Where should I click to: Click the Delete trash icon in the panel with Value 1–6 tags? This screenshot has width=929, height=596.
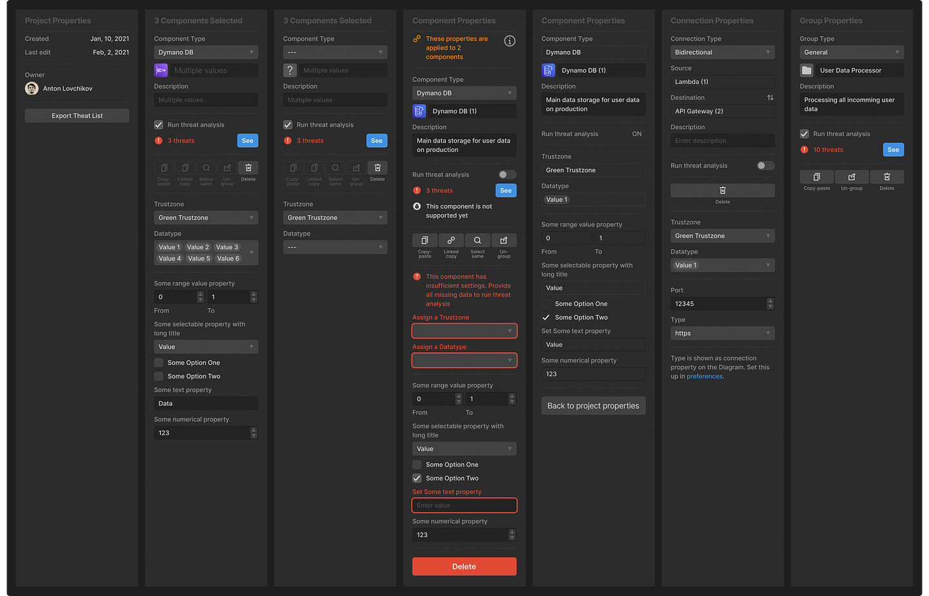click(x=248, y=168)
